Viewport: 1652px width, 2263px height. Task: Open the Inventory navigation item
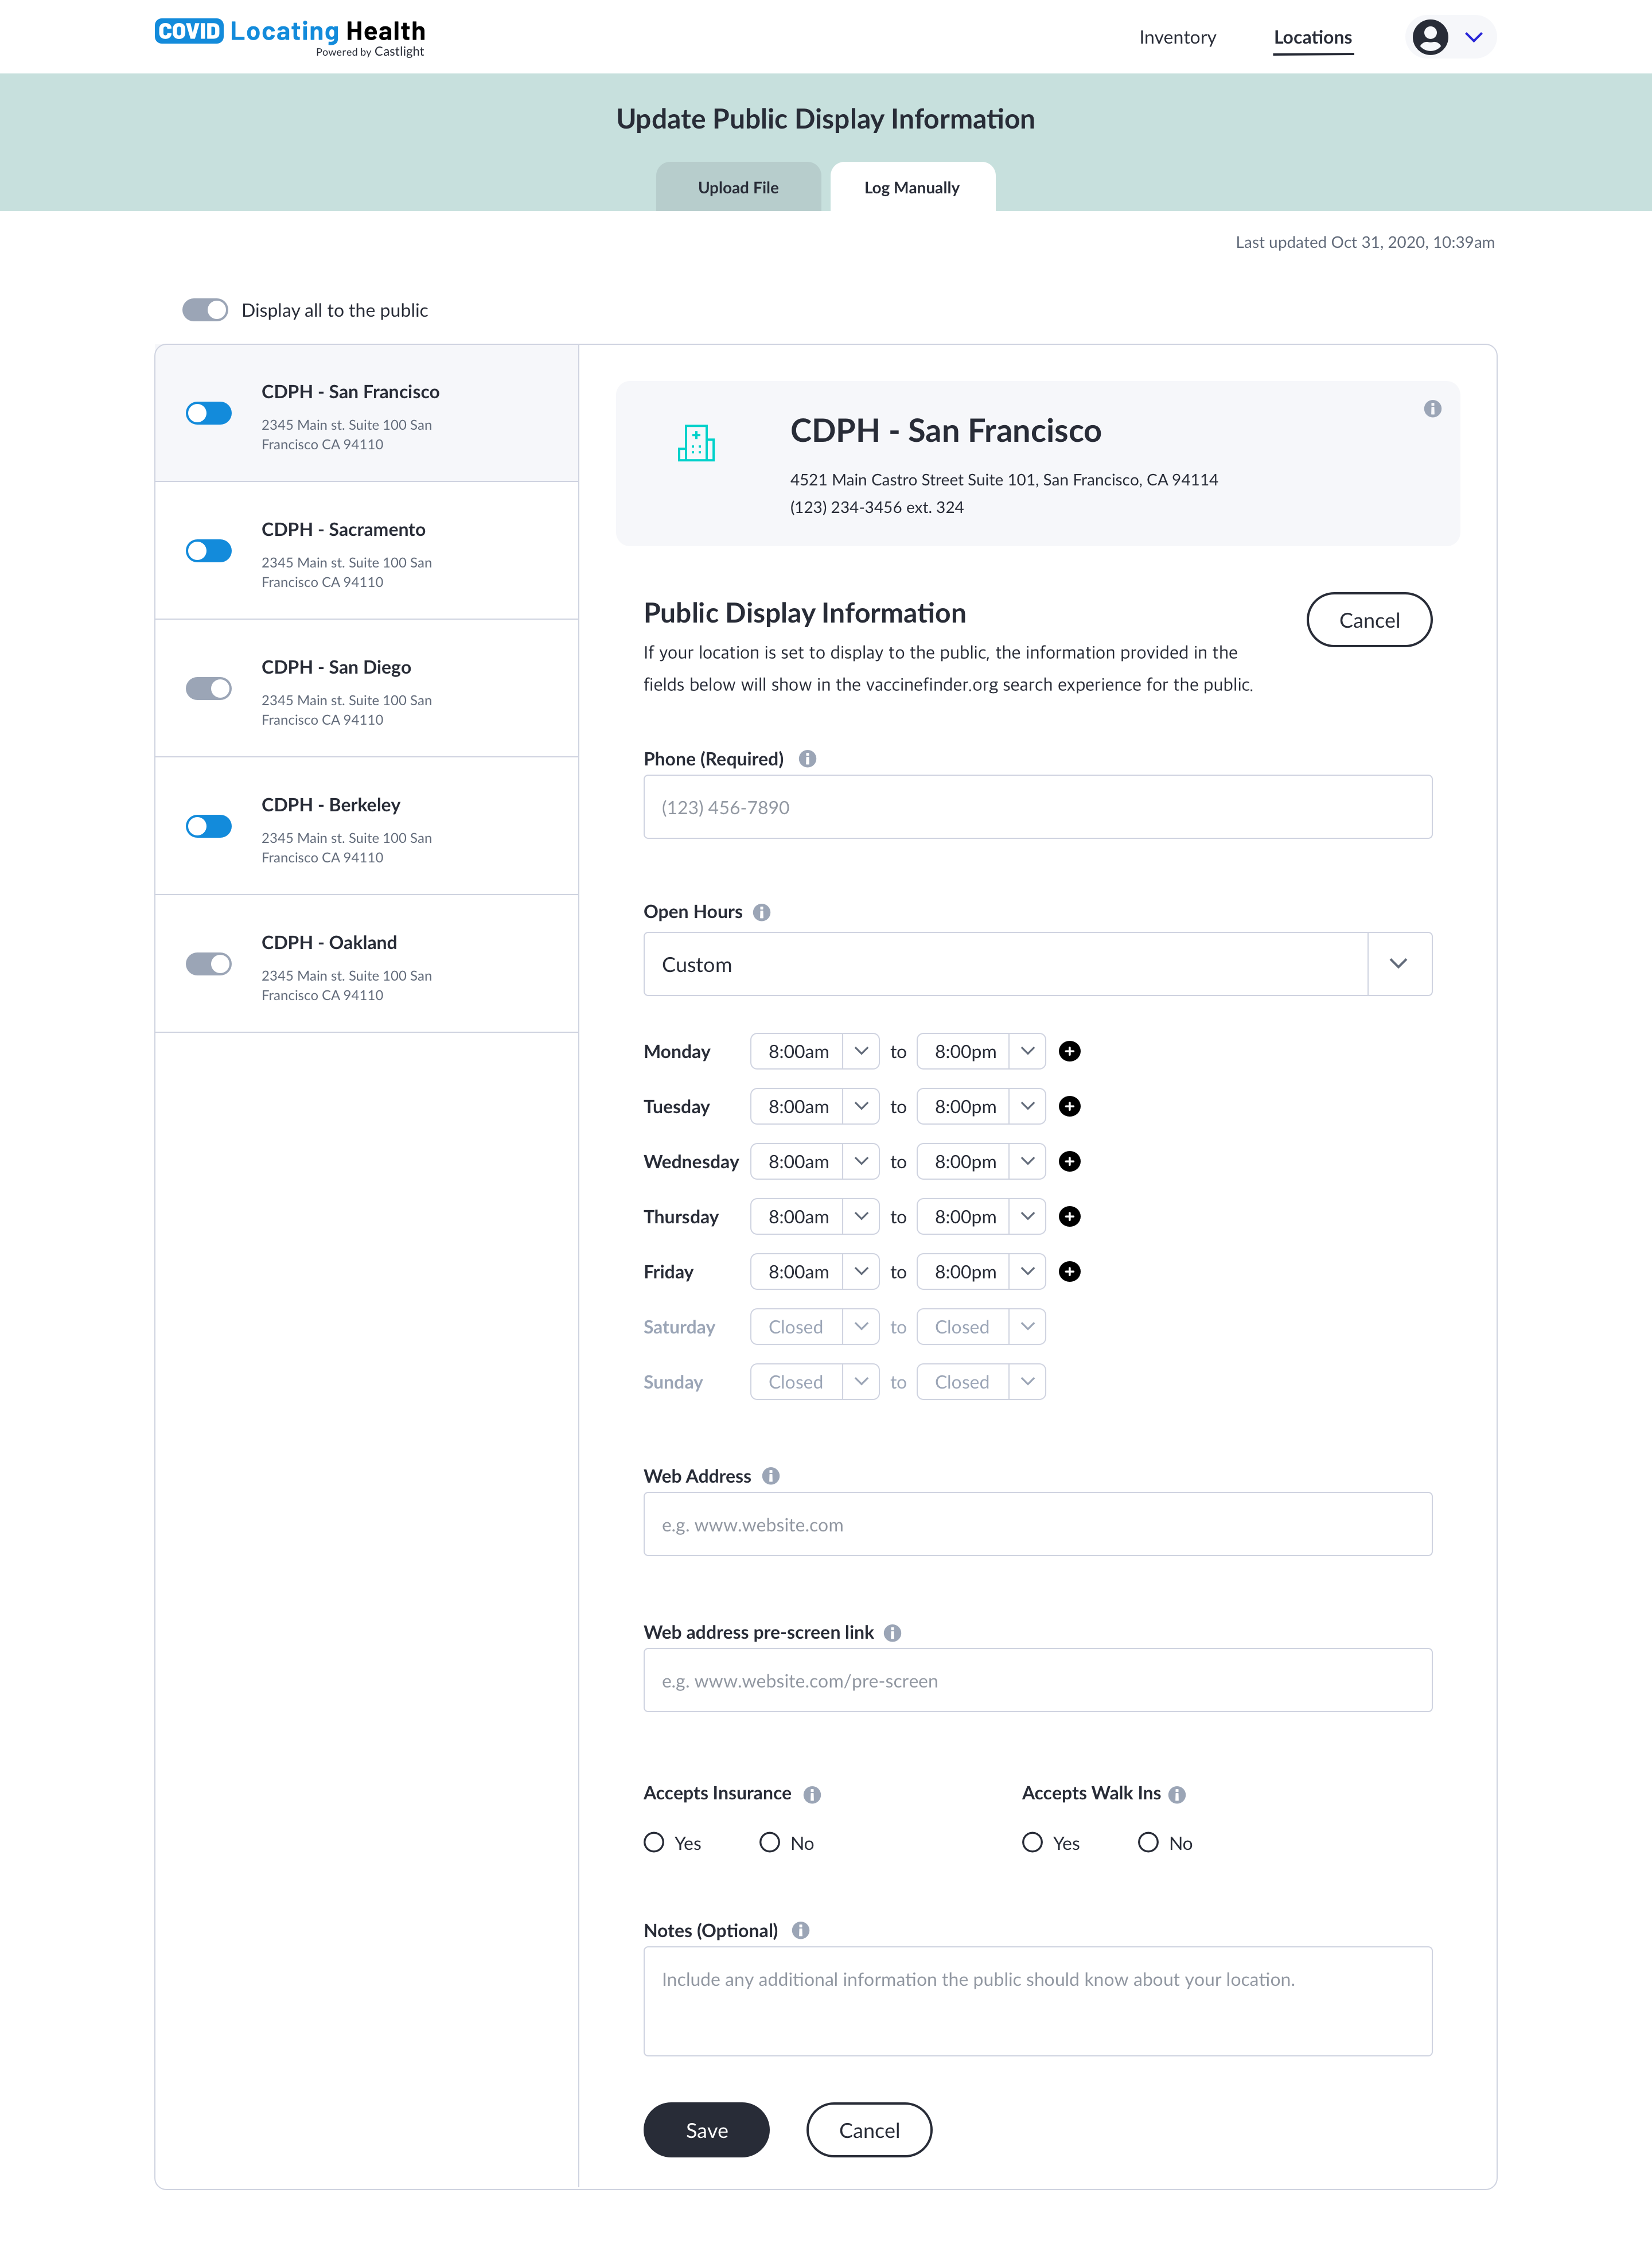1177,37
